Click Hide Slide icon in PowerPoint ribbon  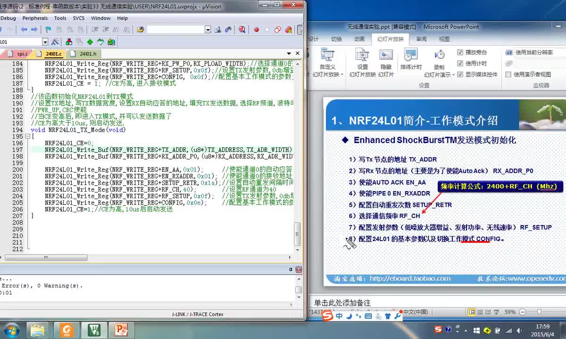click(x=386, y=63)
